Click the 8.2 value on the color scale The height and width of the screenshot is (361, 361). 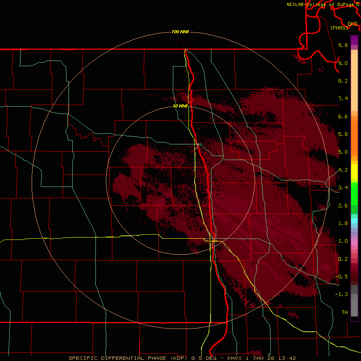343,81
